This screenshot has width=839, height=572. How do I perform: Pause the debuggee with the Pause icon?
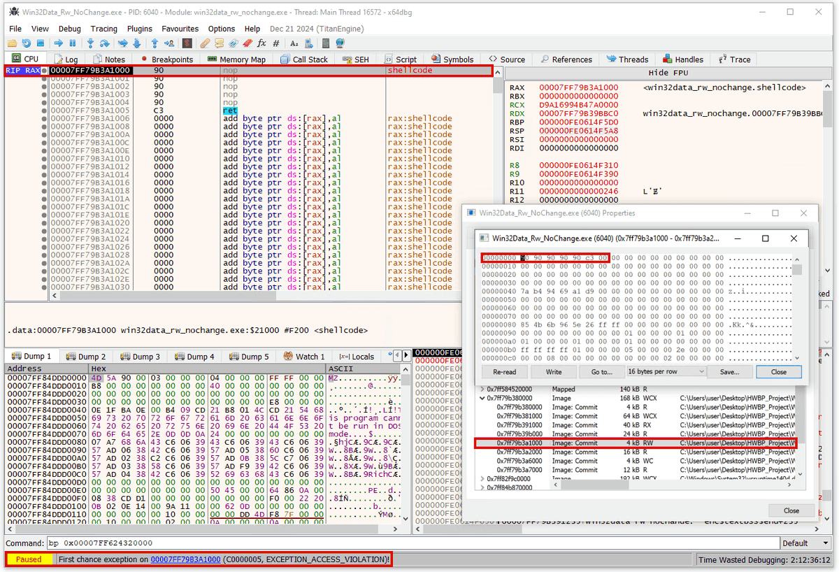coord(73,43)
